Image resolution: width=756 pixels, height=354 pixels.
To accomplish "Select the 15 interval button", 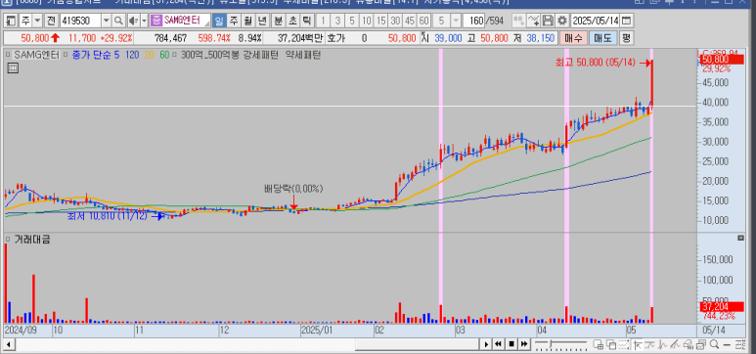I will (x=380, y=21).
